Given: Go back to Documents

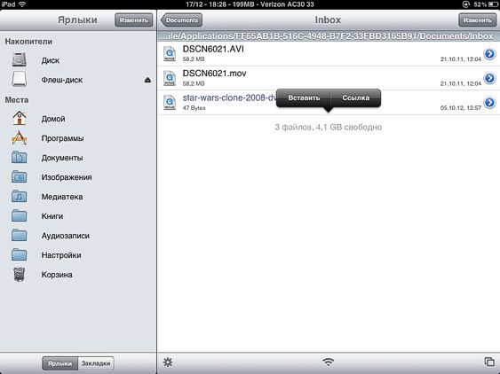Looking at the screenshot, I should pyautogui.click(x=181, y=20).
